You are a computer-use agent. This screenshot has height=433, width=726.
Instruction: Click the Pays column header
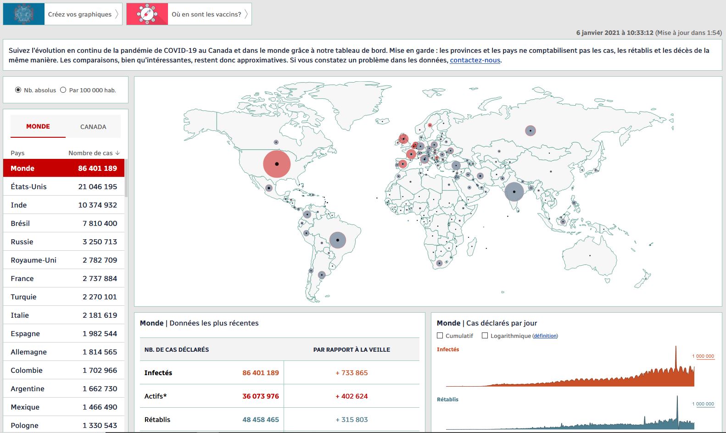tap(17, 153)
